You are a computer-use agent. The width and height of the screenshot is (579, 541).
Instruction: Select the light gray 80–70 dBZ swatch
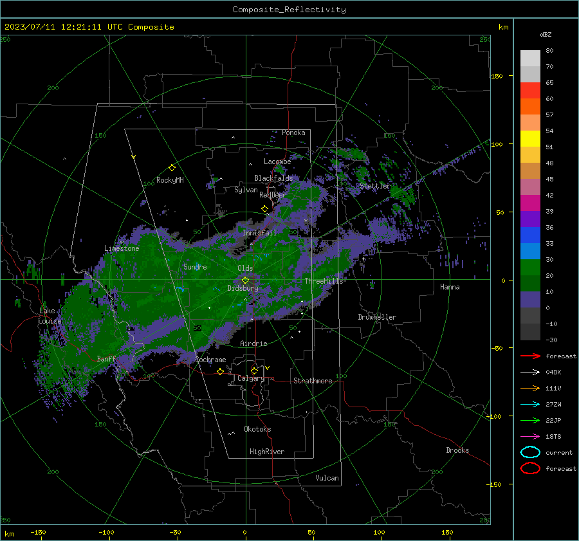pyautogui.click(x=530, y=58)
